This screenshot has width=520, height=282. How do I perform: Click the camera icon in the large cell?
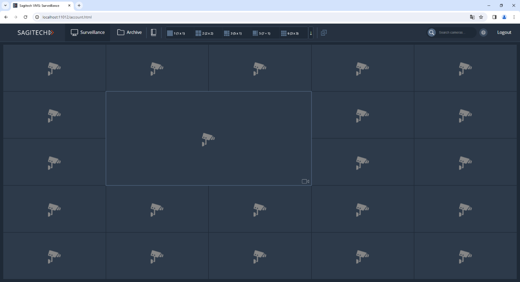pyautogui.click(x=208, y=139)
